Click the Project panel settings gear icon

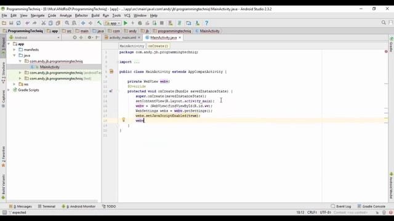[90, 37]
